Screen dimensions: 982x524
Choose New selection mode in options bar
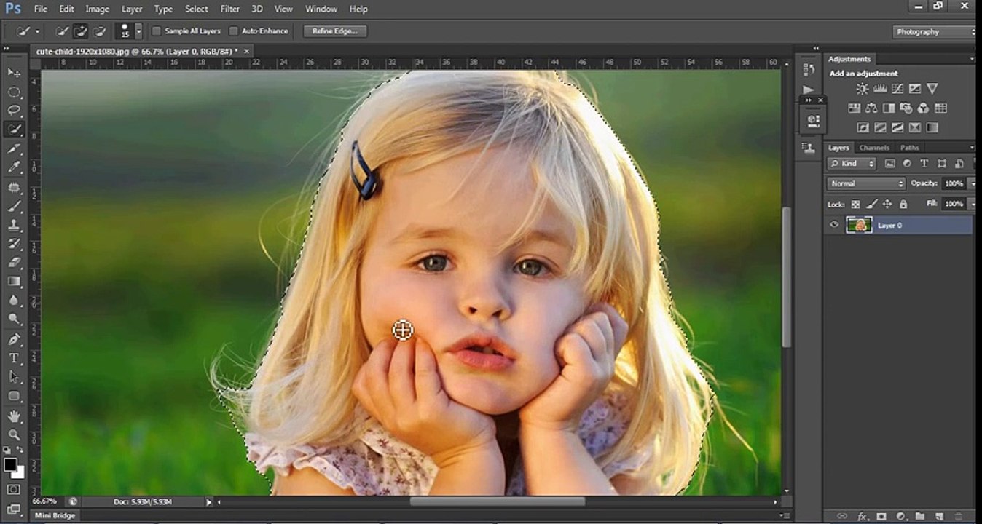tap(62, 31)
